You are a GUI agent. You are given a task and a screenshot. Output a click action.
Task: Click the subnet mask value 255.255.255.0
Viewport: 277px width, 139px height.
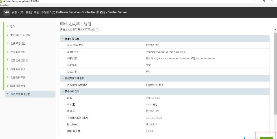[x=154, y=118]
